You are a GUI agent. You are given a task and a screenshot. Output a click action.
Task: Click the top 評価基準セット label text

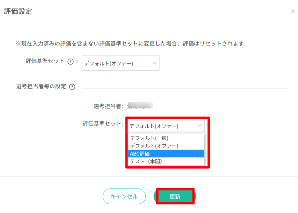45,61
